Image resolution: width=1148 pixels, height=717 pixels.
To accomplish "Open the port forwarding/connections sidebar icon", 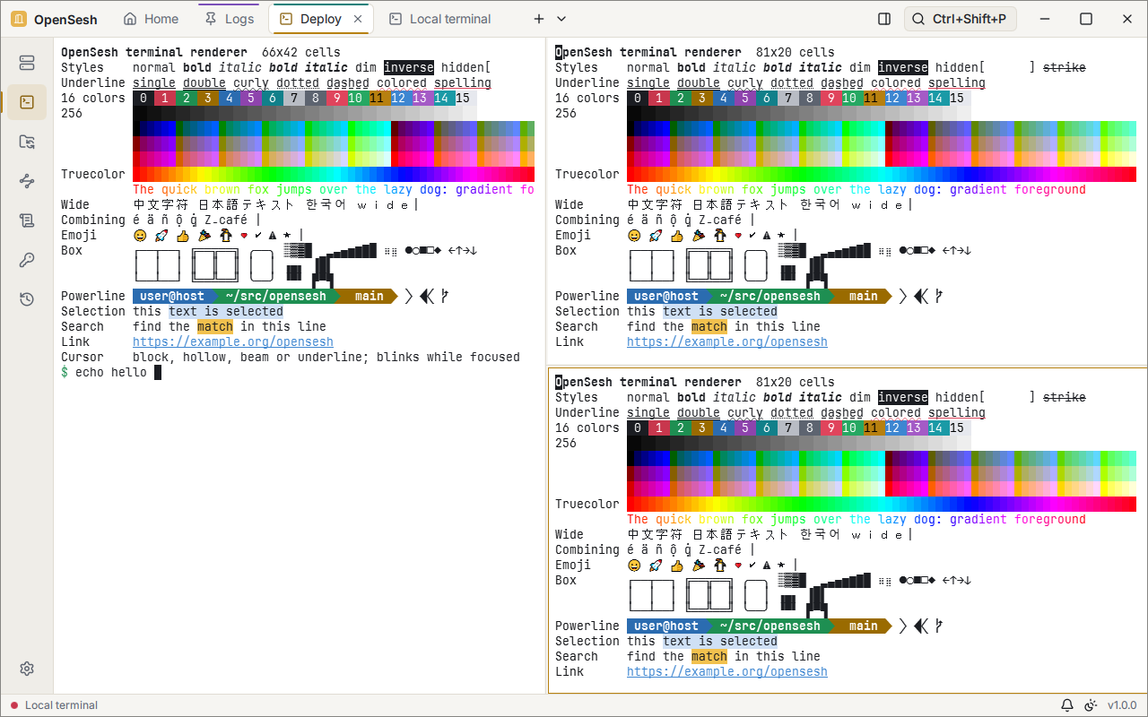I will 27,181.
